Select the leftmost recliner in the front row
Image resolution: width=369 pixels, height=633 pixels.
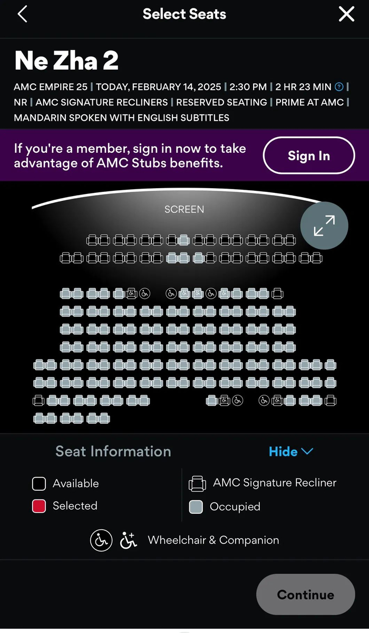tap(92, 240)
